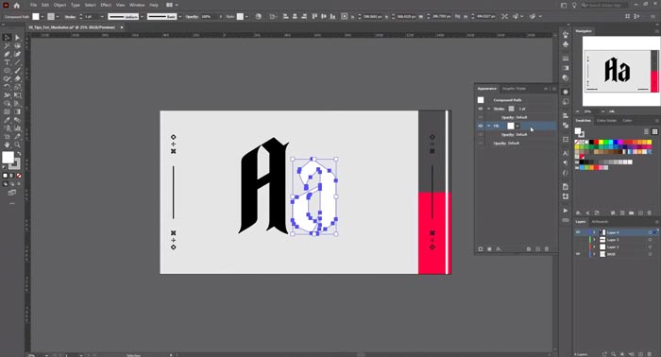Click Opacity Default under Fill

pos(514,134)
